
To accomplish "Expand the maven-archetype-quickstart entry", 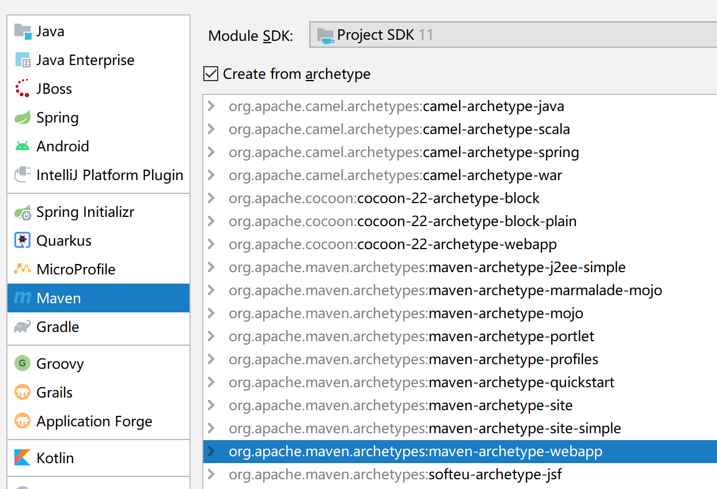I will [211, 383].
